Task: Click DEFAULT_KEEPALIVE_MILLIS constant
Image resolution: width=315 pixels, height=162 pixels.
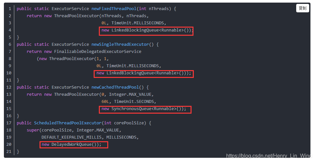Action: coord(72,137)
